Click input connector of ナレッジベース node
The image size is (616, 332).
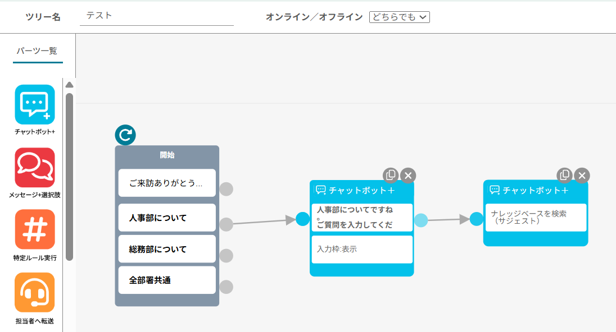477,219
